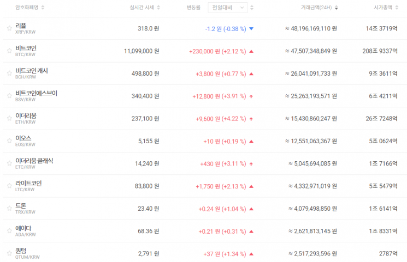407x262 pixels.
Task: Open the 비트코인에스브이 coin name
Action: tap(36, 93)
